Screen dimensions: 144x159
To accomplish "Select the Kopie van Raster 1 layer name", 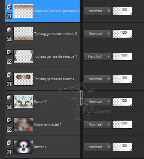I will click(x=48, y=124).
